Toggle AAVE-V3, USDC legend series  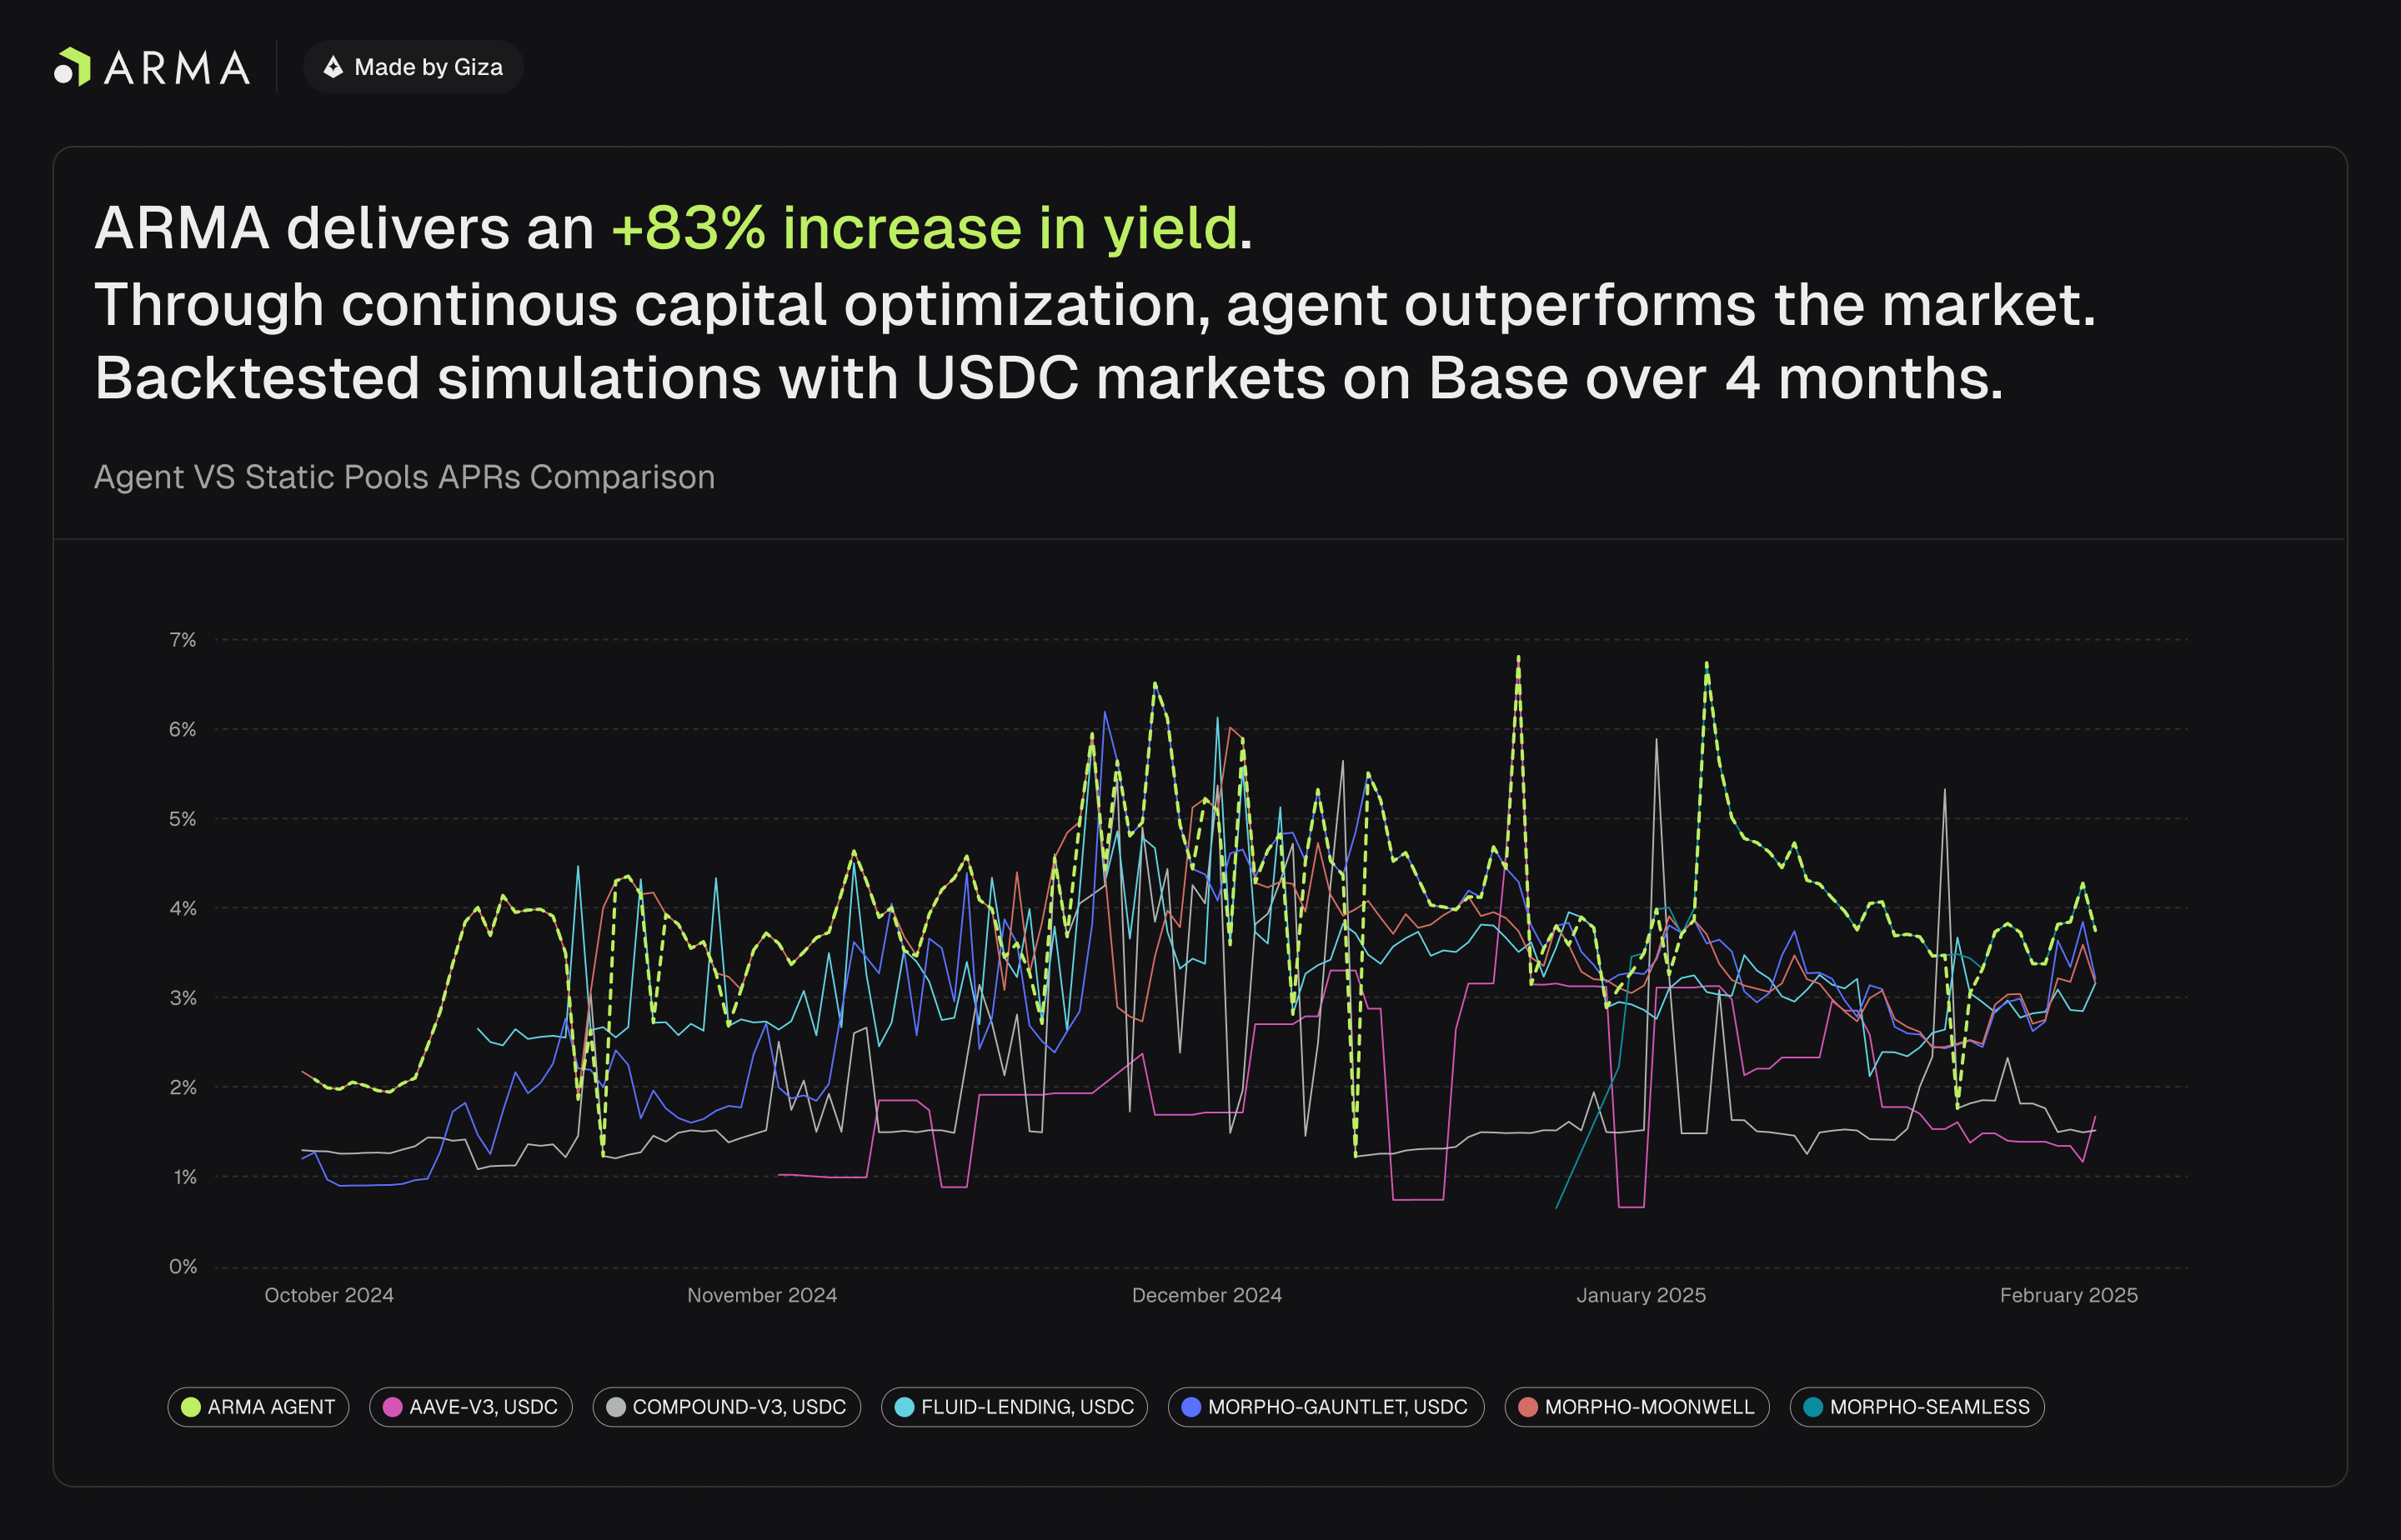coord(471,1407)
